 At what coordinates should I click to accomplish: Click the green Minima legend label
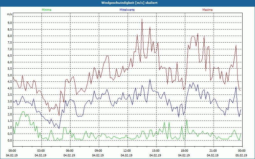(47, 10)
